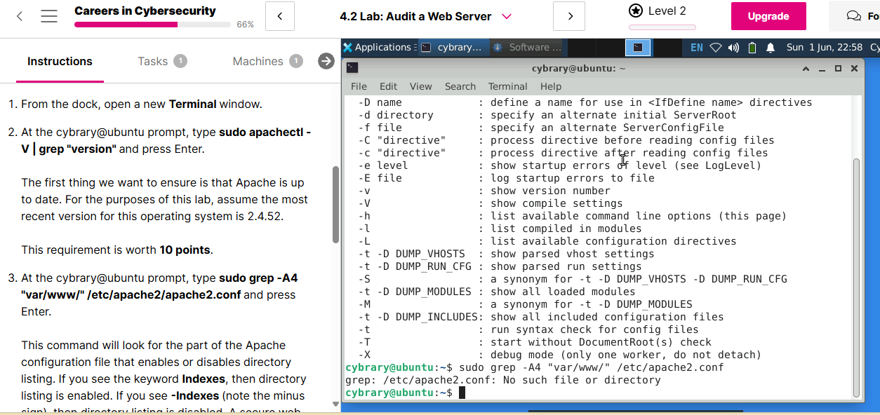Image resolution: width=880 pixels, height=415 pixels.
Task: Open the chat forum button
Action: [855, 16]
